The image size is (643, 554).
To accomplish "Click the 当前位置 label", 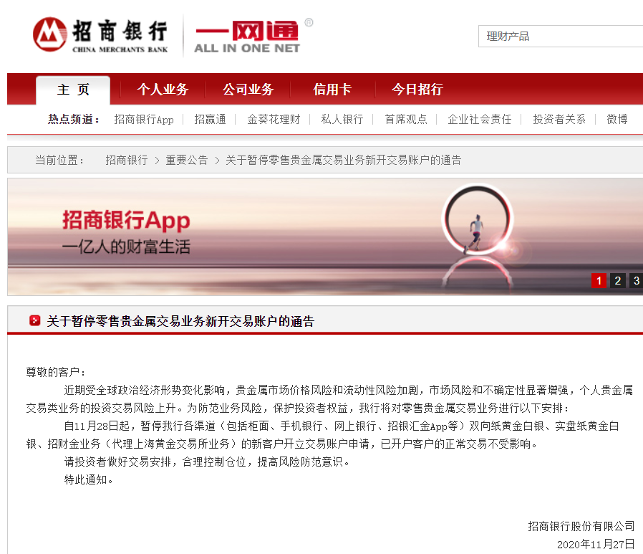I will coord(59,160).
